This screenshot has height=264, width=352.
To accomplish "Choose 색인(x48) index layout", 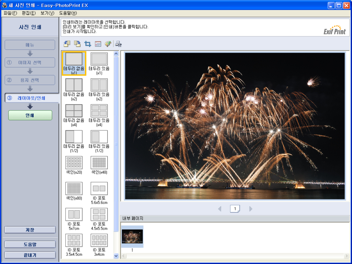I will 99,165.
